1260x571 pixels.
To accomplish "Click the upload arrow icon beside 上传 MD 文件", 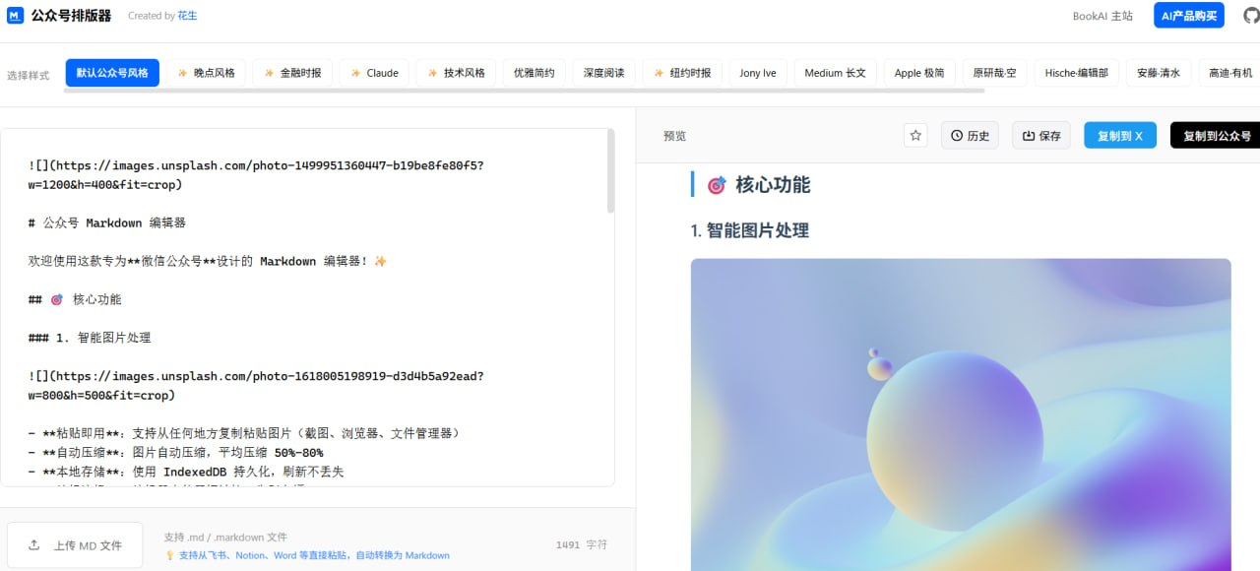I will pos(34,544).
